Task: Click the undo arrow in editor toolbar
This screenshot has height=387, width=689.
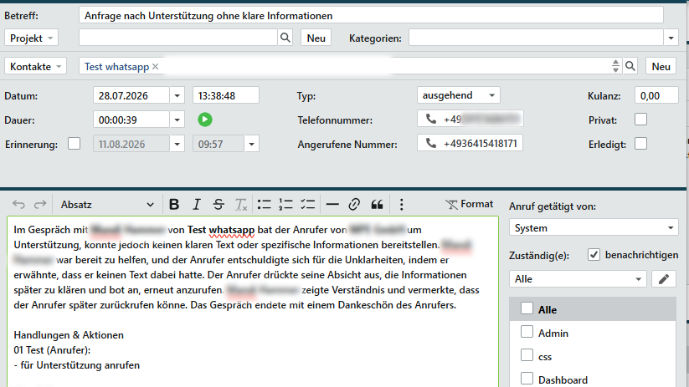Action: pos(18,205)
